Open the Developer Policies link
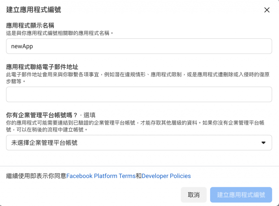 166,176
